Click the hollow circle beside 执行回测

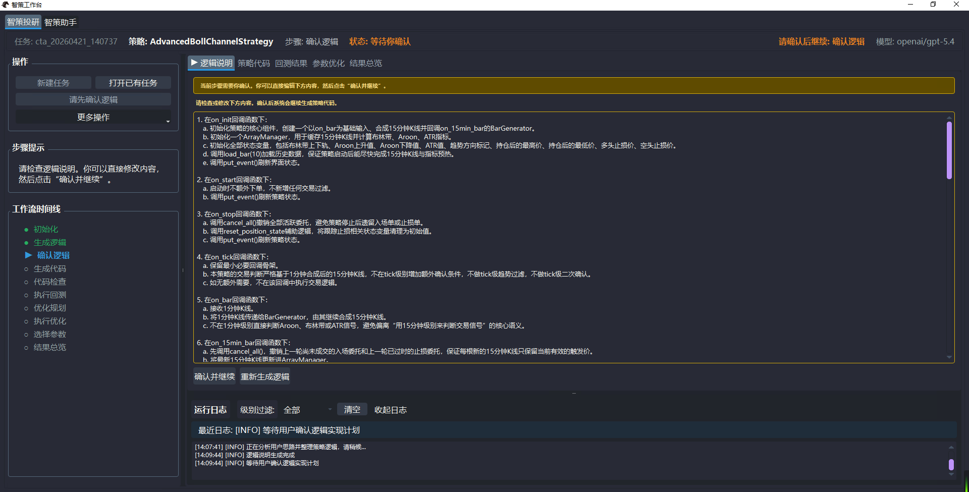[26, 295]
